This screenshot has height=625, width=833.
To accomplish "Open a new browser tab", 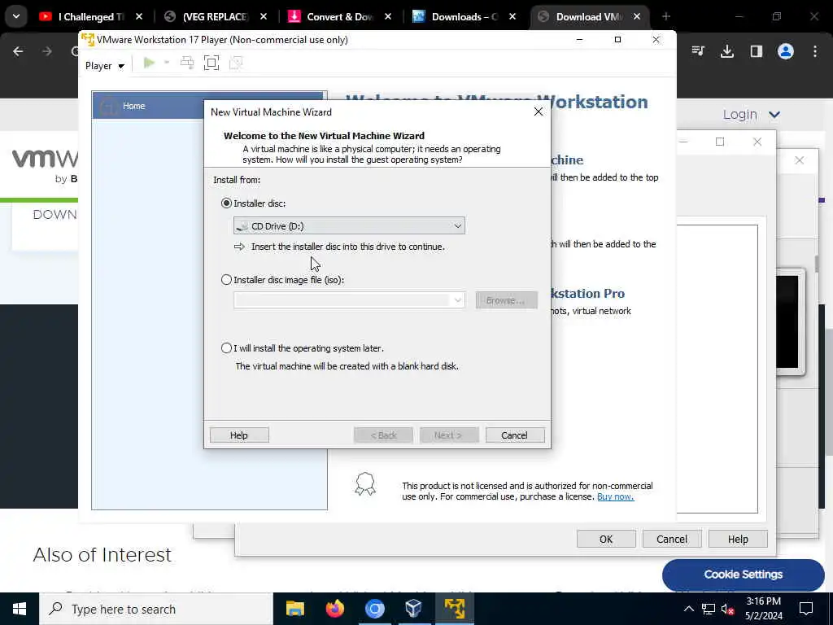I will click(x=665, y=16).
